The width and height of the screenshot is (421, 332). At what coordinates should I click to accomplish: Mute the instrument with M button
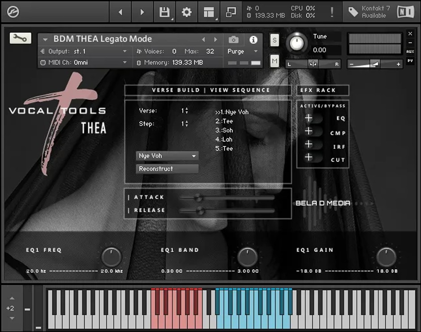(275, 61)
